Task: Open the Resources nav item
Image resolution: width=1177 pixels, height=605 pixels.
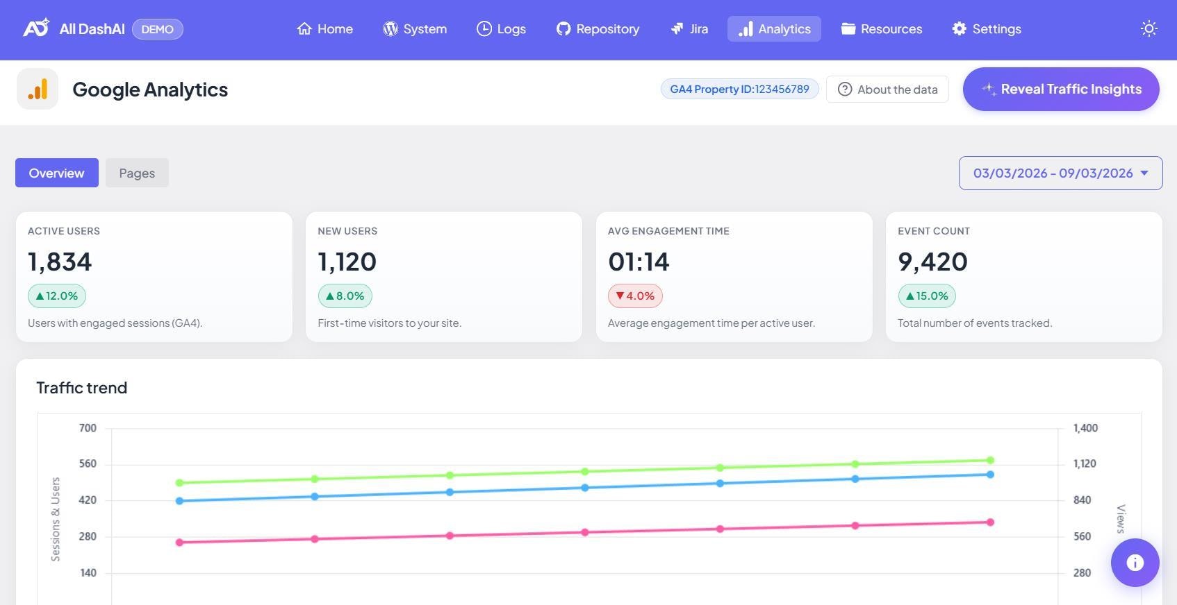Action: click(x=882, y=29)
